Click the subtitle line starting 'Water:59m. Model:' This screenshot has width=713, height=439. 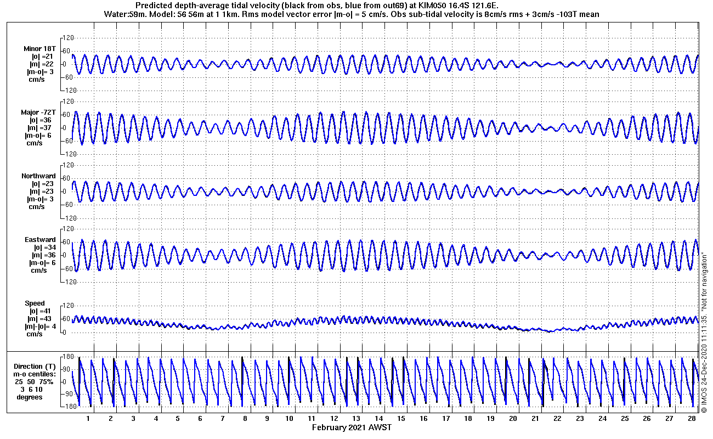pyautogui.click(x=352, y=14)
